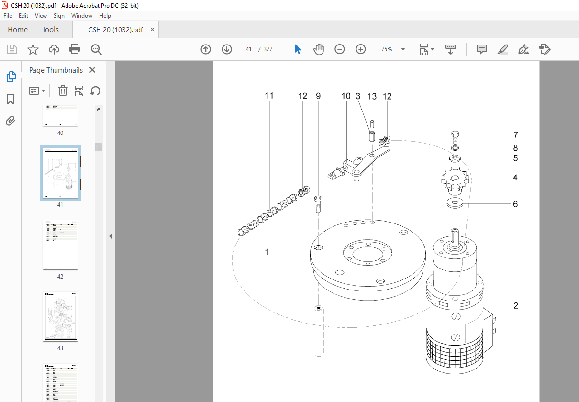Open Bookmarks panel in left sidebar
Viewport: 579px width, 402px height.
11,99
